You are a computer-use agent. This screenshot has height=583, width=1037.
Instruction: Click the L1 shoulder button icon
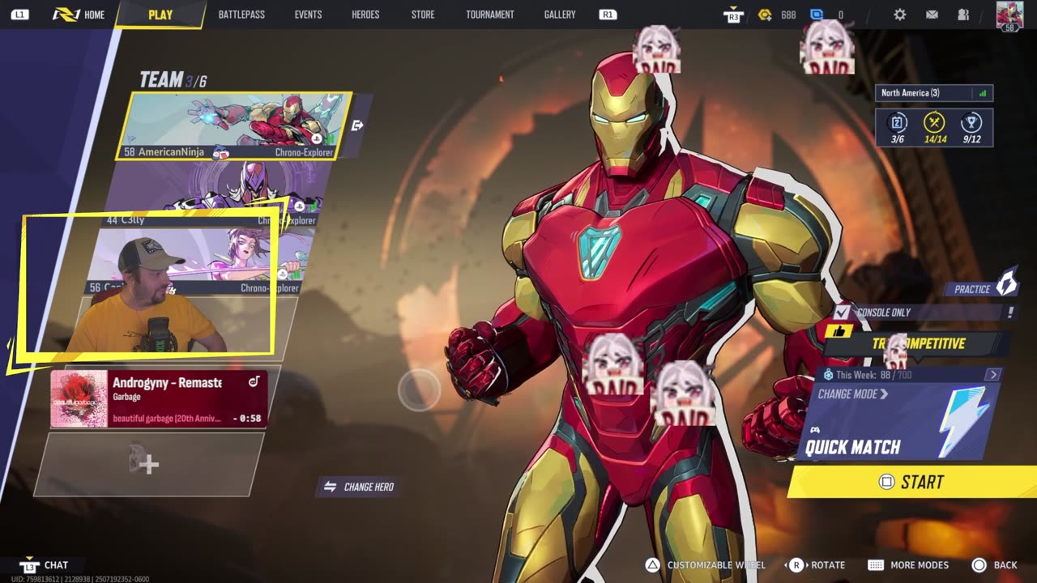(x=19, y=15)
